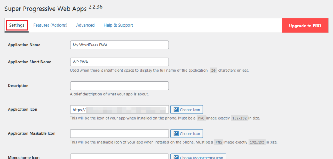Click the Monochrome Icon input field
Image resolution: width=333 pixels, height=159 pixels.
[x=120, y=157]
